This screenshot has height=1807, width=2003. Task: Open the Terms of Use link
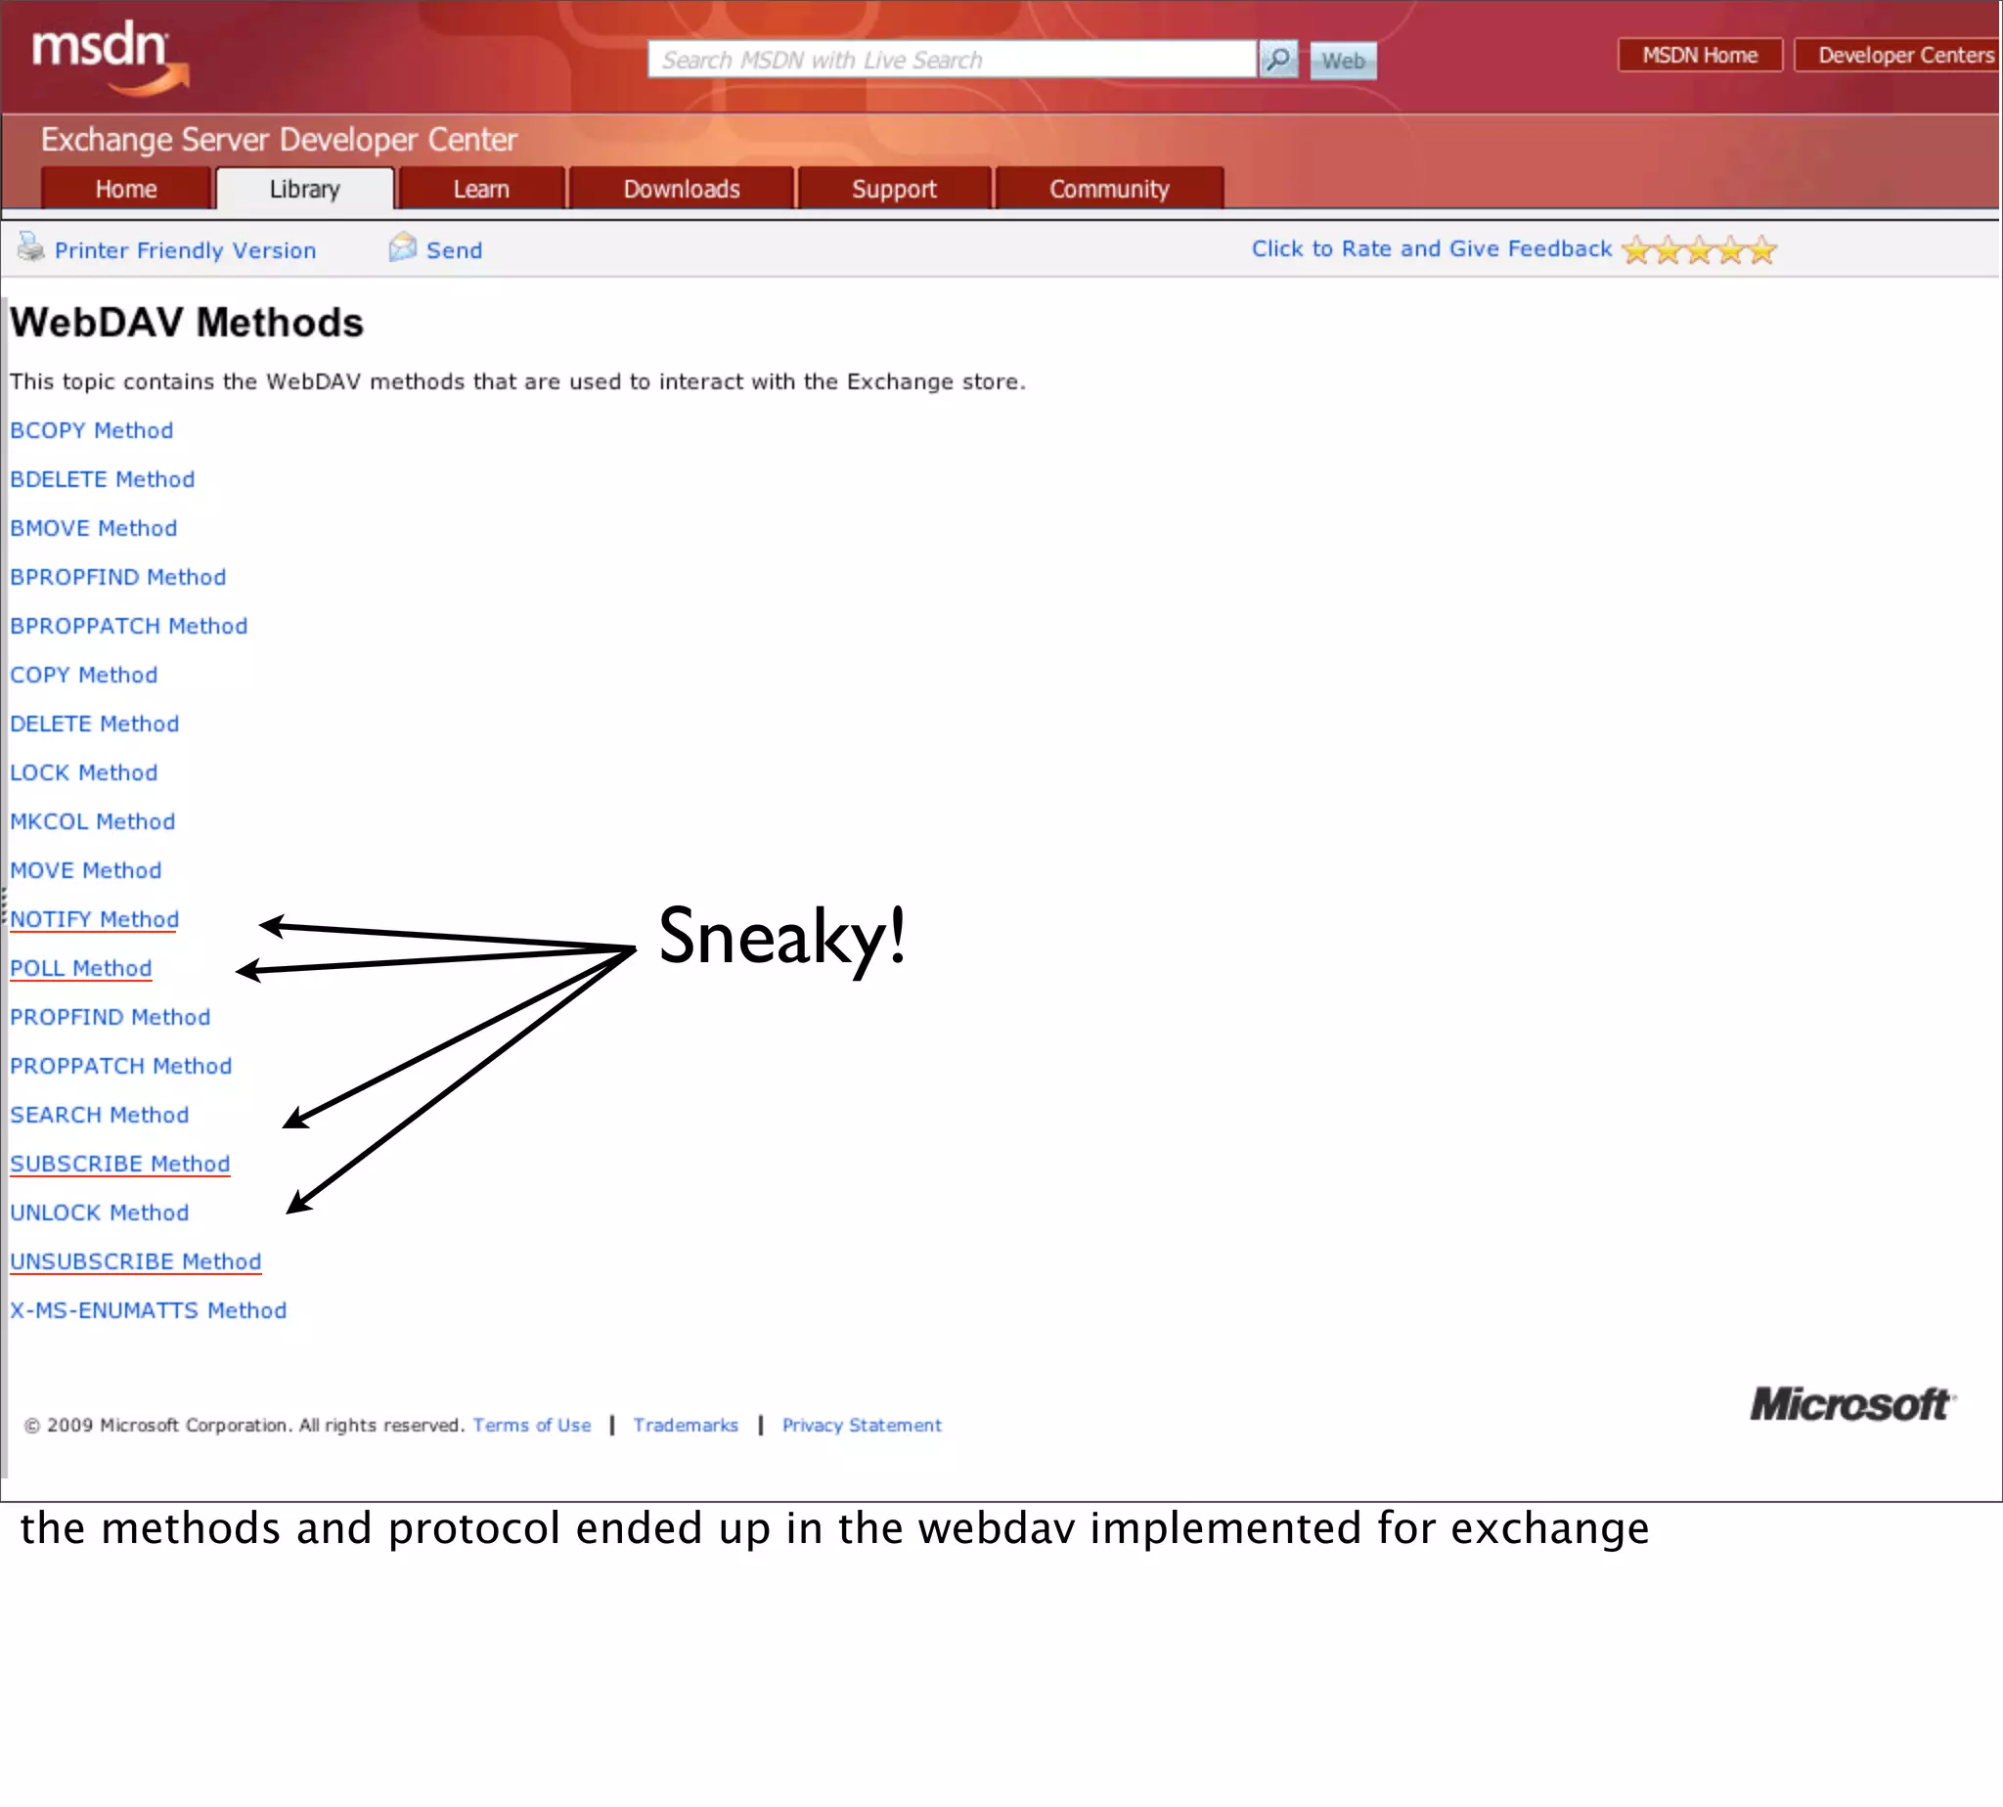531,1425
